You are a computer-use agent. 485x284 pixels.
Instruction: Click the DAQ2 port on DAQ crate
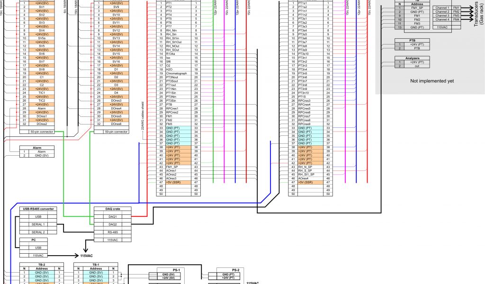click(113, 224)
